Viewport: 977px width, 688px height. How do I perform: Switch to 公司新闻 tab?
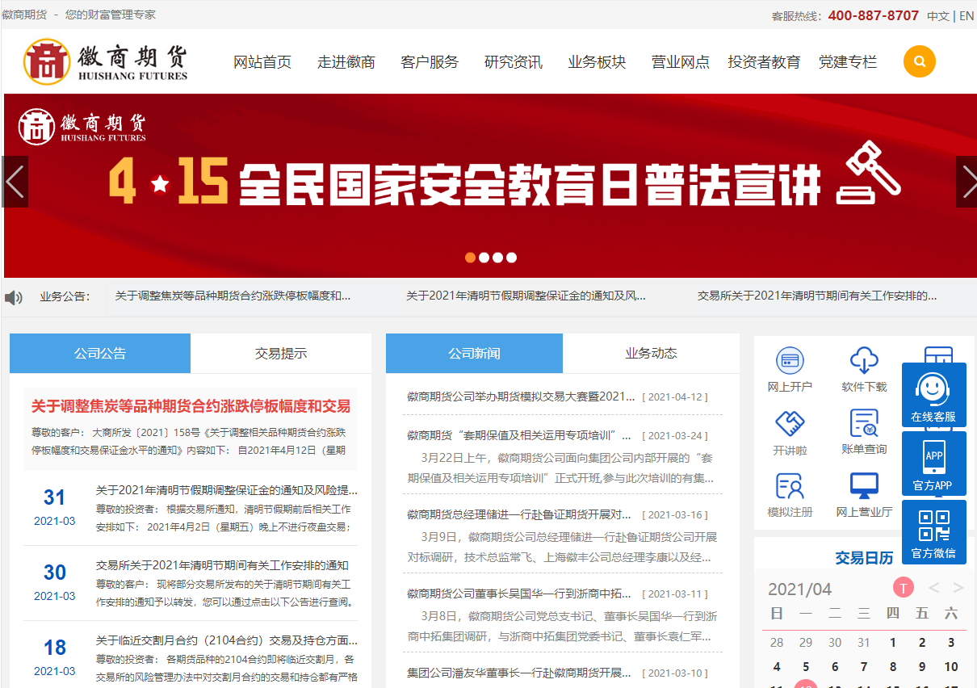point(474,353)
